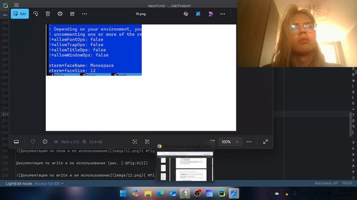Toggle the filmstrip view icon
This screenshot has width=357, height=200.
click(16, 142)
